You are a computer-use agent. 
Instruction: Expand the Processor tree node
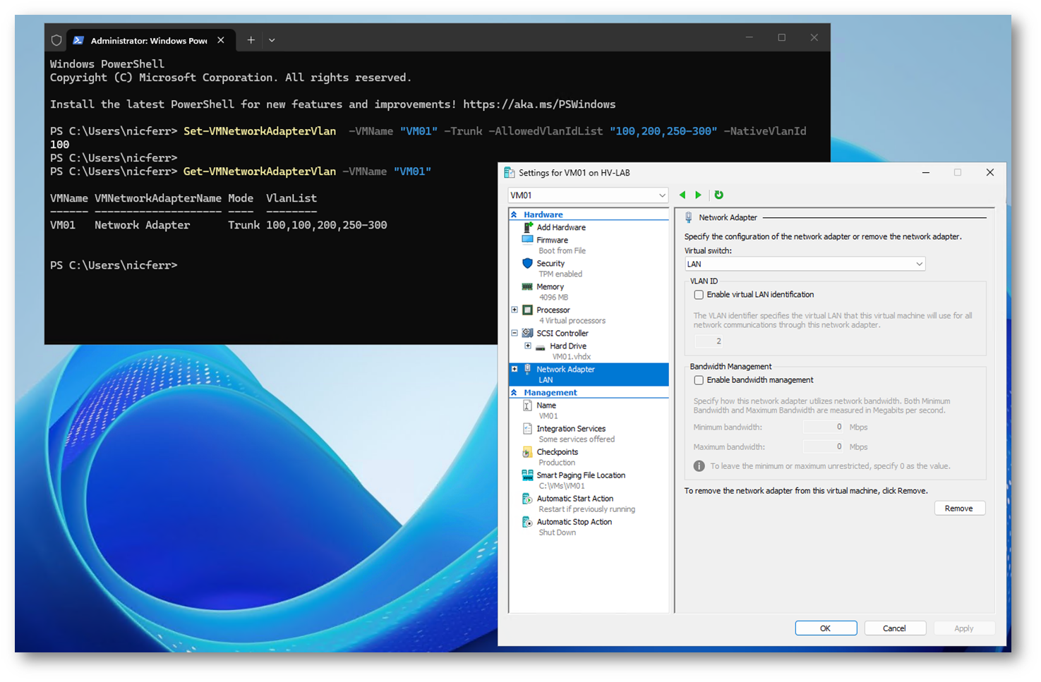click(515, 310)
